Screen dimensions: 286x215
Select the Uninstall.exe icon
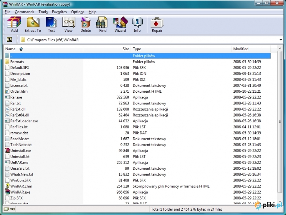pos(7,150)
